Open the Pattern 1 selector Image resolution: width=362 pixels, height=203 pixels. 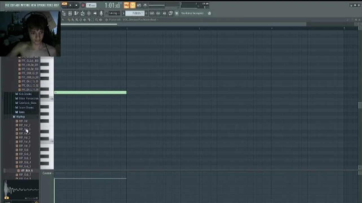coord(135,13)
